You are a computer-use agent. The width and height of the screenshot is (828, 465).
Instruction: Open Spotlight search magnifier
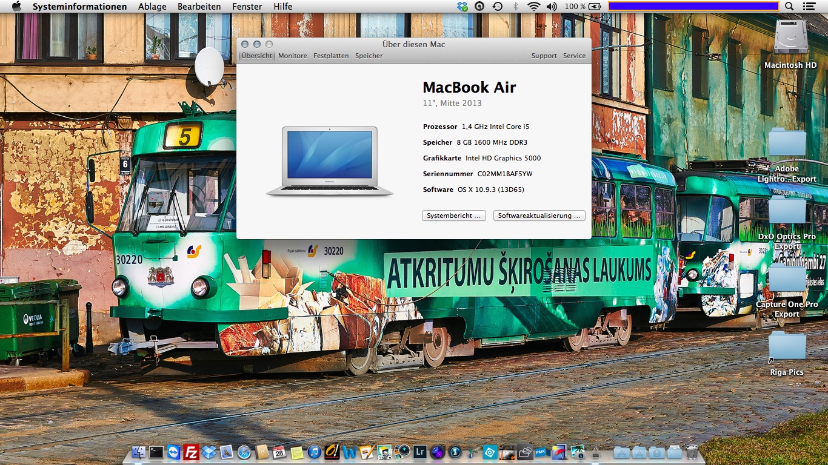coord(789,6)
